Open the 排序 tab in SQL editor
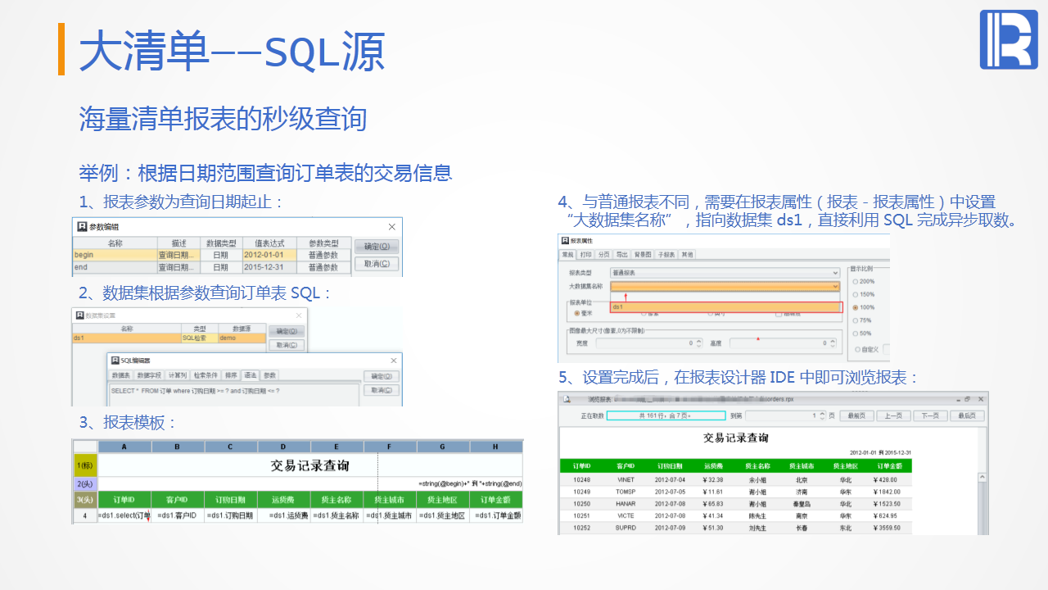The image size is (1048, 590). tap(232, 375)
